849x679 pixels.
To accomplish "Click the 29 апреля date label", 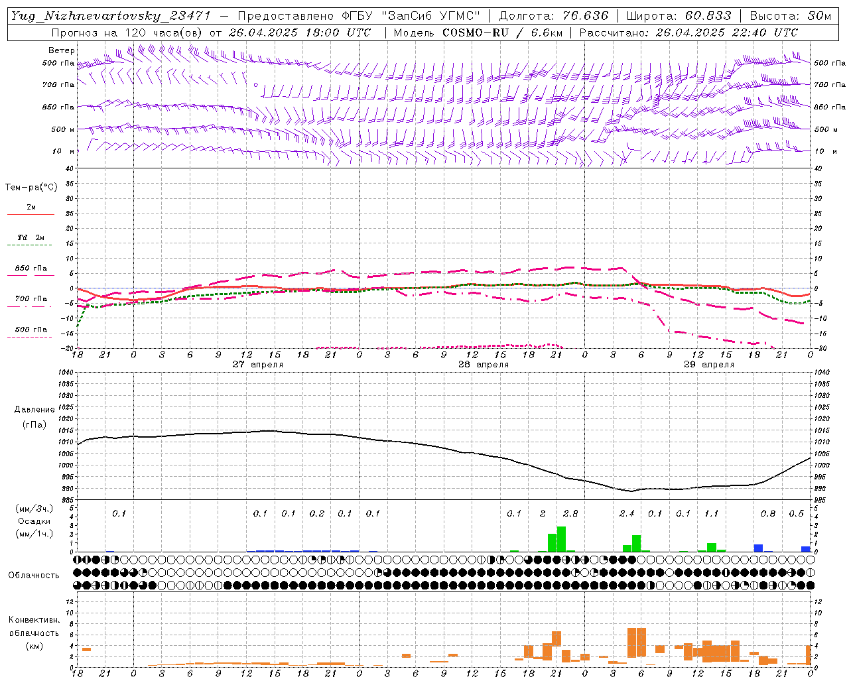I will 708,365.
